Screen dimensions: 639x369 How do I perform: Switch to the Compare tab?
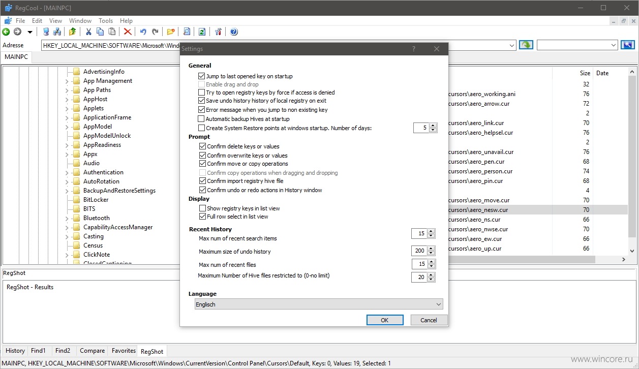(x=92, y=351)
